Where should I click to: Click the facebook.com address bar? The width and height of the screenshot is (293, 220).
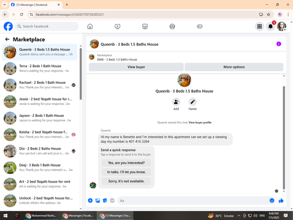[x=145, y=15]
